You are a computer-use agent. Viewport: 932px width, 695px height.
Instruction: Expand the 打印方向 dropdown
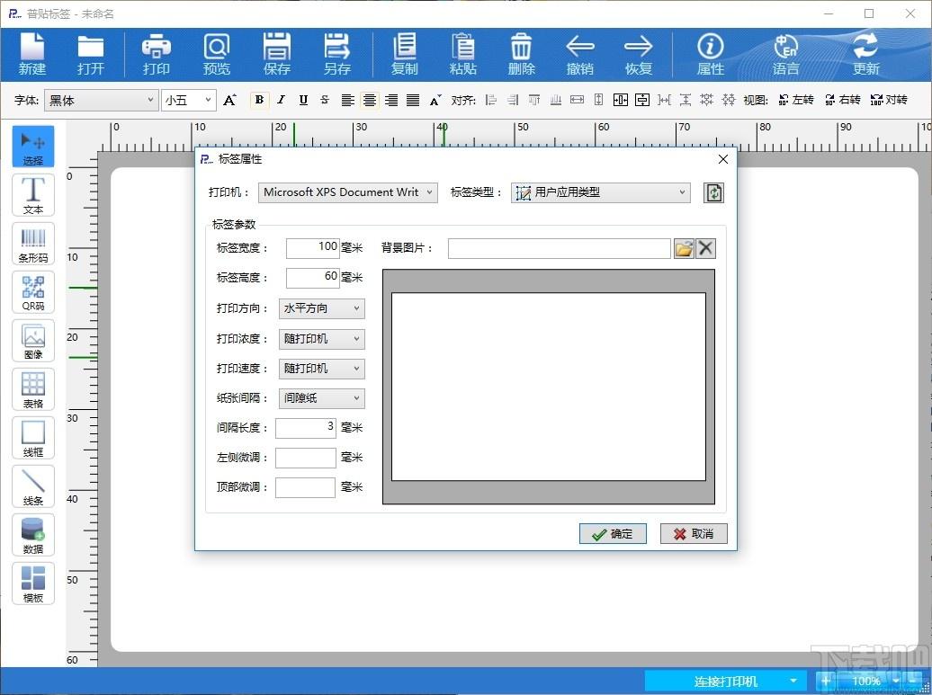click(321, 309)
